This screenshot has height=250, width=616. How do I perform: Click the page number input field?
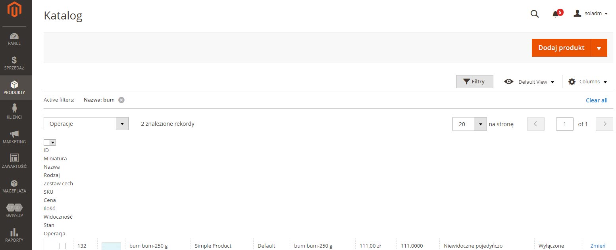point(564,124)
